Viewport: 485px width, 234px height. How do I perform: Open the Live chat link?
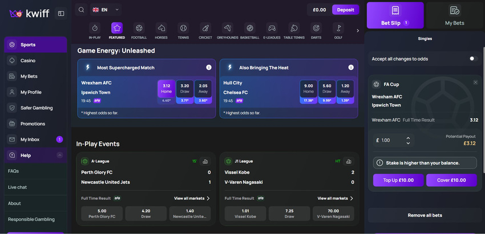(x=17, y=187)
